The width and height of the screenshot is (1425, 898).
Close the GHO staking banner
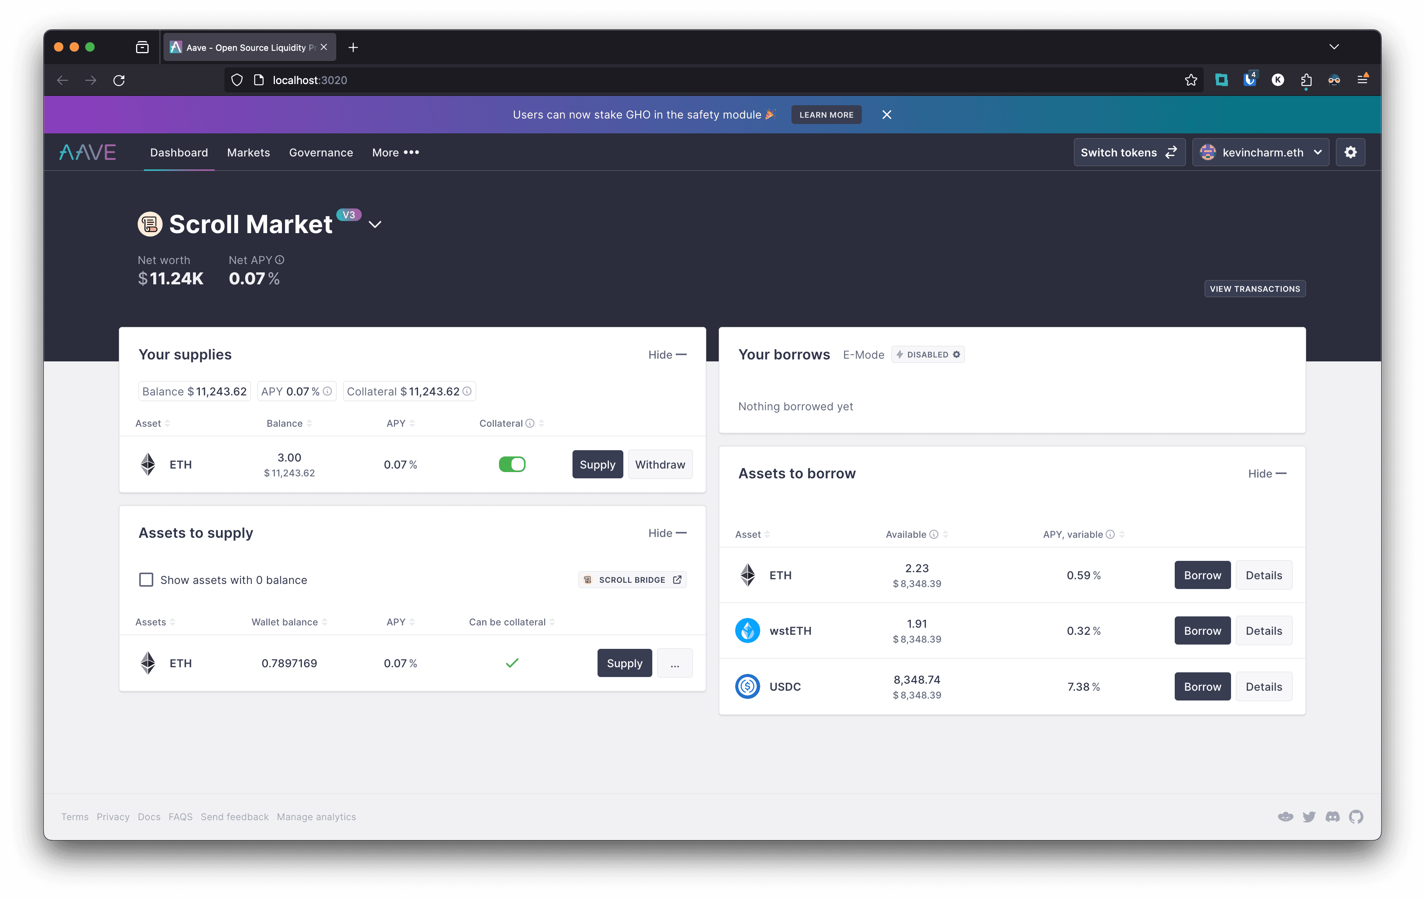(x=887, y=115)
